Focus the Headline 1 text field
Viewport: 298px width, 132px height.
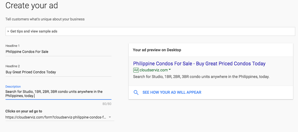click(x=58, y=52)
